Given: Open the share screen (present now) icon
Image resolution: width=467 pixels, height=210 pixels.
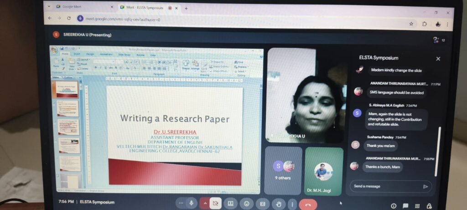Looking at the screenshot, I should tap(230, 203).
